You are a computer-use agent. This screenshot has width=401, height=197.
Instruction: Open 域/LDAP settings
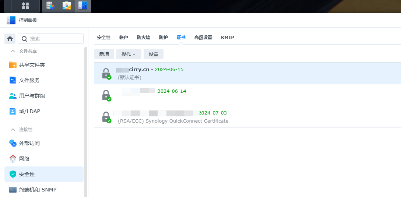29,111
